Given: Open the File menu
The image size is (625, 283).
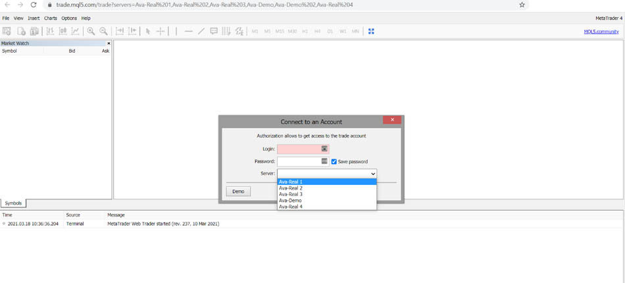Looking at the screenshot, I should pyautogui.click(x=5, y=18).
